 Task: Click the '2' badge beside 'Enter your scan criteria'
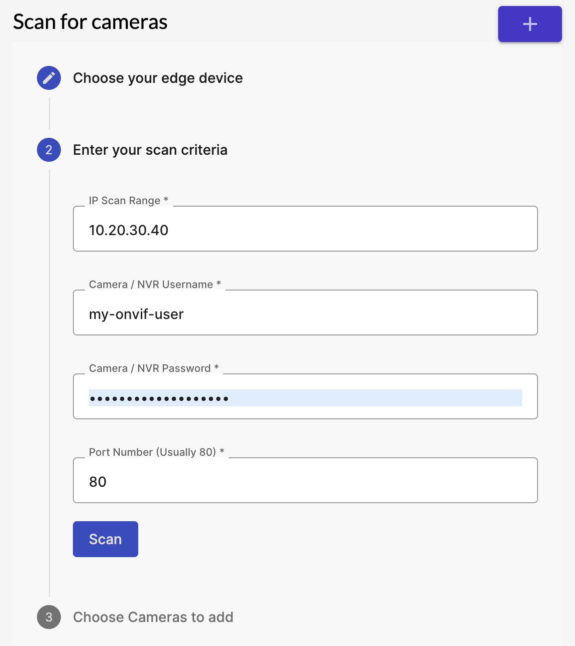[x=48, y=150]
